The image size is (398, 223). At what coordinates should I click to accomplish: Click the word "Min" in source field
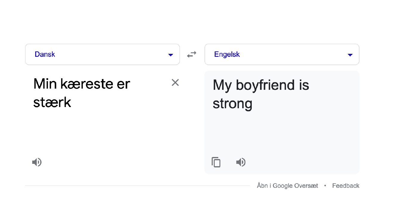pos(45,84)
